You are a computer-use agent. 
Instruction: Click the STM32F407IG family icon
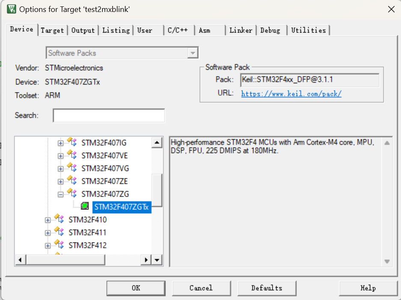(x=72, y=142)
